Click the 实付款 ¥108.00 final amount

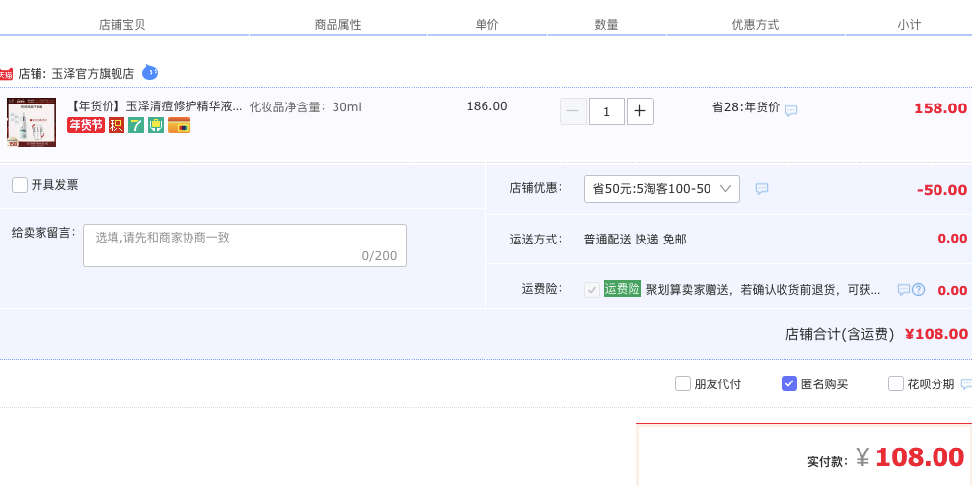(x=886, y=458)
